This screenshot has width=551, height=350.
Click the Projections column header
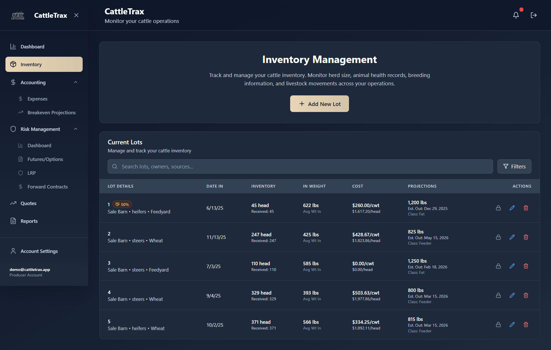422,186
